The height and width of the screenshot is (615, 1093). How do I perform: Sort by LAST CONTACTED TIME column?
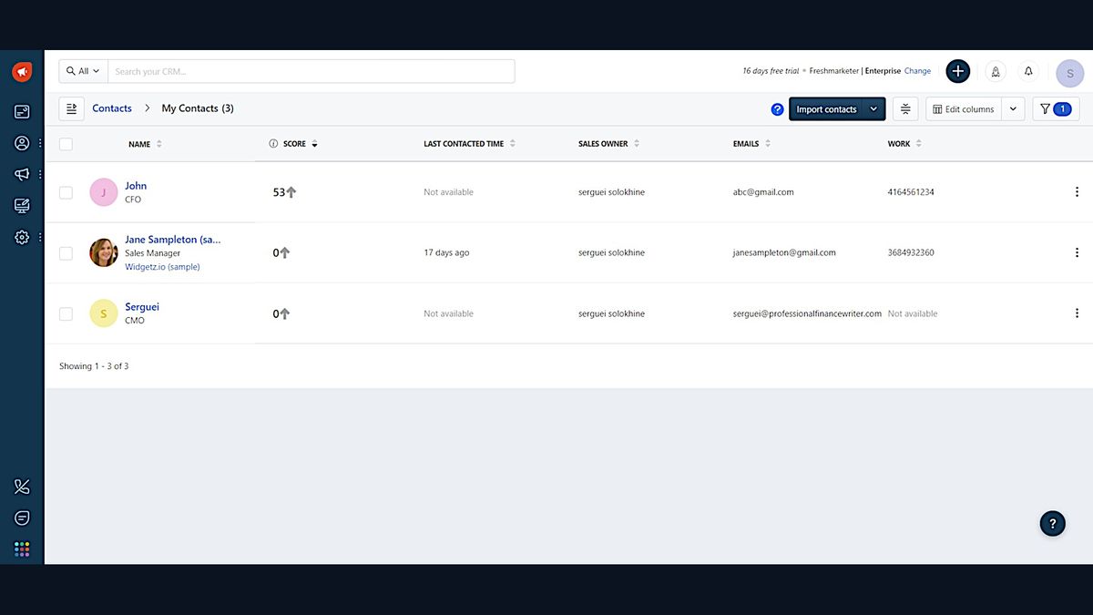click(x=469, y=144)
